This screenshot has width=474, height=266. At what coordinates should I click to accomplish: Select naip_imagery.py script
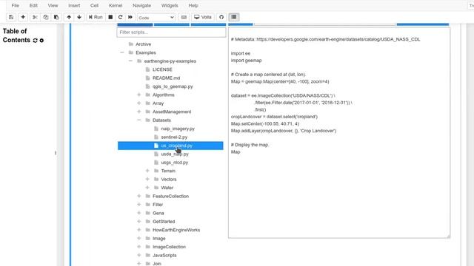click(178, 129)
